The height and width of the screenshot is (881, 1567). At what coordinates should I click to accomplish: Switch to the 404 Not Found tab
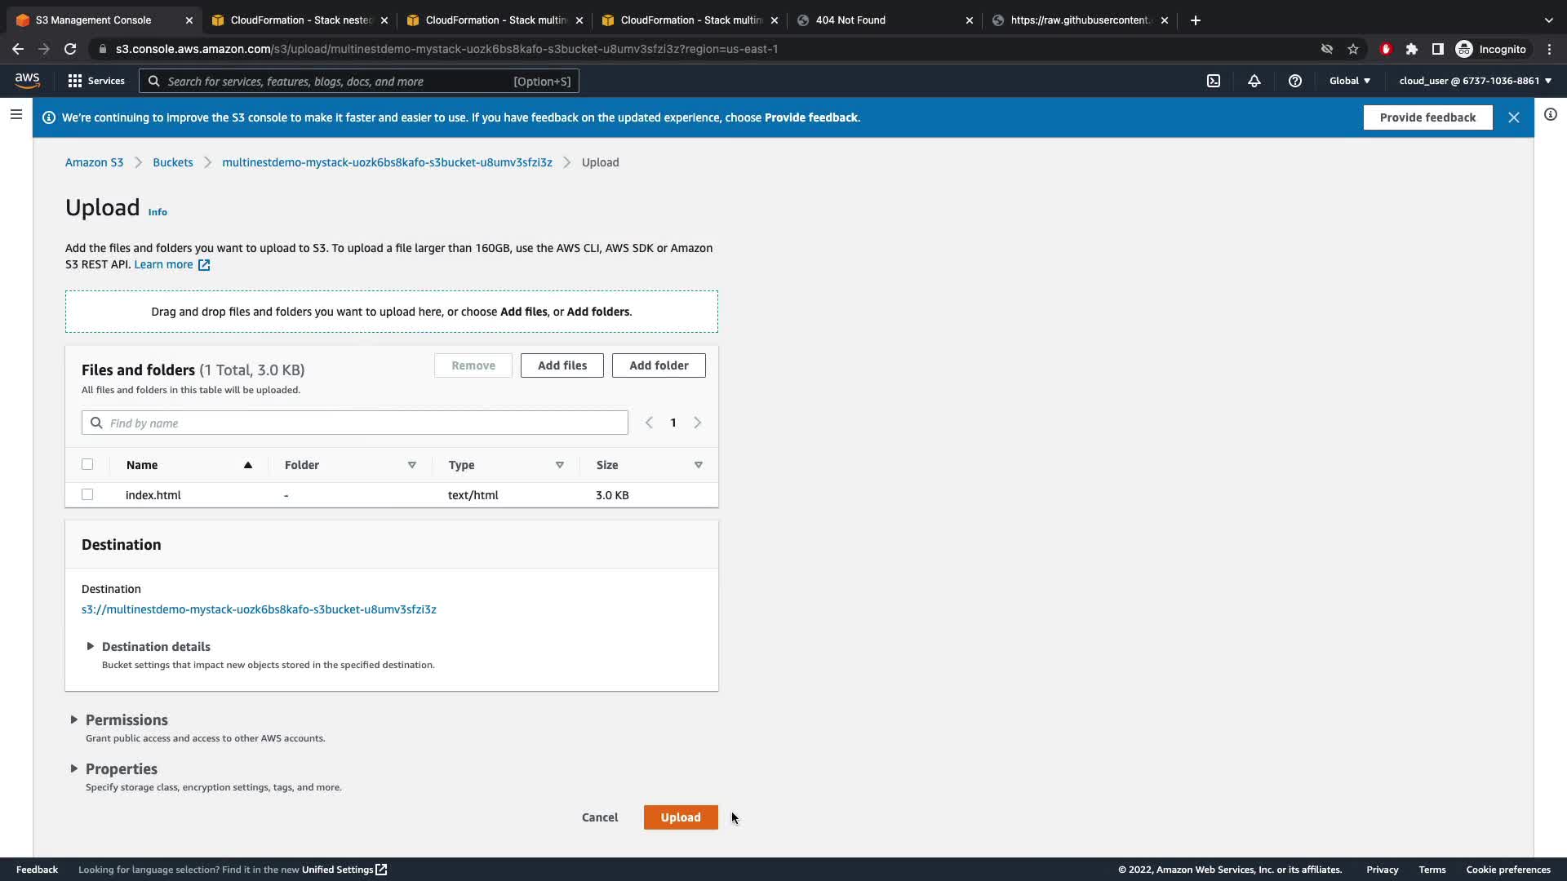[881, 20]
